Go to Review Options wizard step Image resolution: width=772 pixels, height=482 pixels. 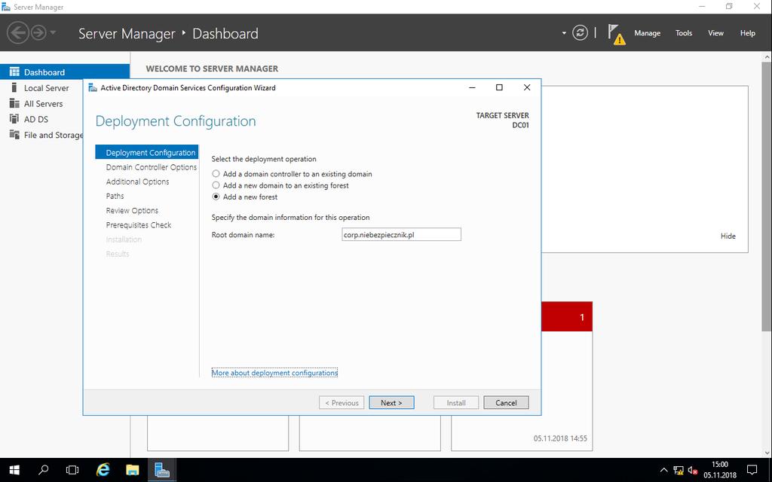click(132, 211)
